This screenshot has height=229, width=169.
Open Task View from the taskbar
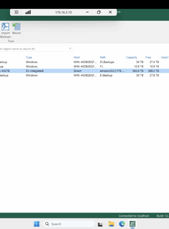[x=101, y=224]
